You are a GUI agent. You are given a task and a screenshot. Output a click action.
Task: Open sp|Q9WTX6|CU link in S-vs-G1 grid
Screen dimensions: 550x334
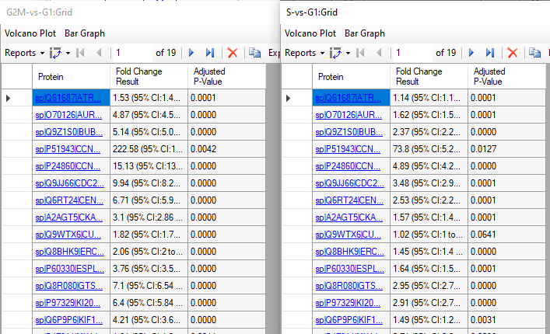pos(348,235)
